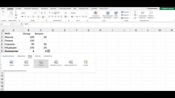Select row header 13
Viewport: 175px width, 98px height.
click(2, 76)
